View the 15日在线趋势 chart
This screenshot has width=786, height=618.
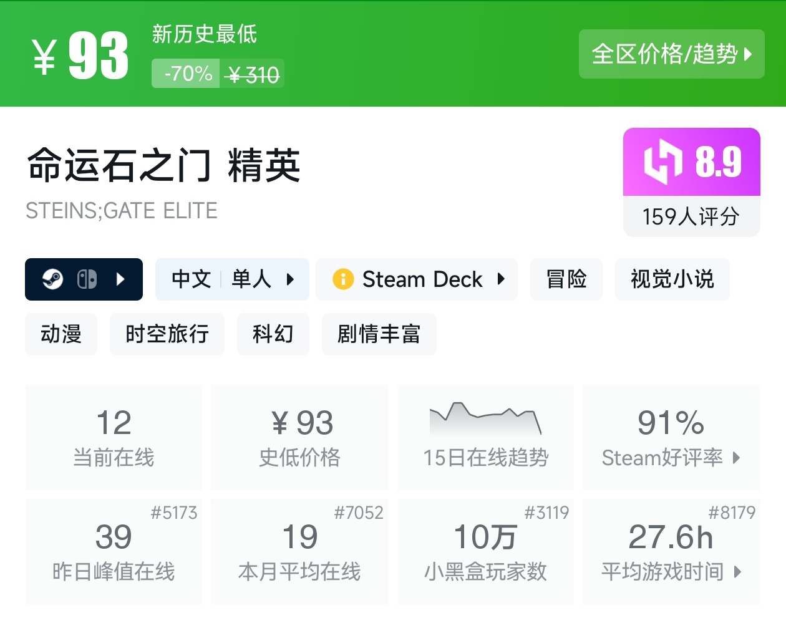coord(485,419)
